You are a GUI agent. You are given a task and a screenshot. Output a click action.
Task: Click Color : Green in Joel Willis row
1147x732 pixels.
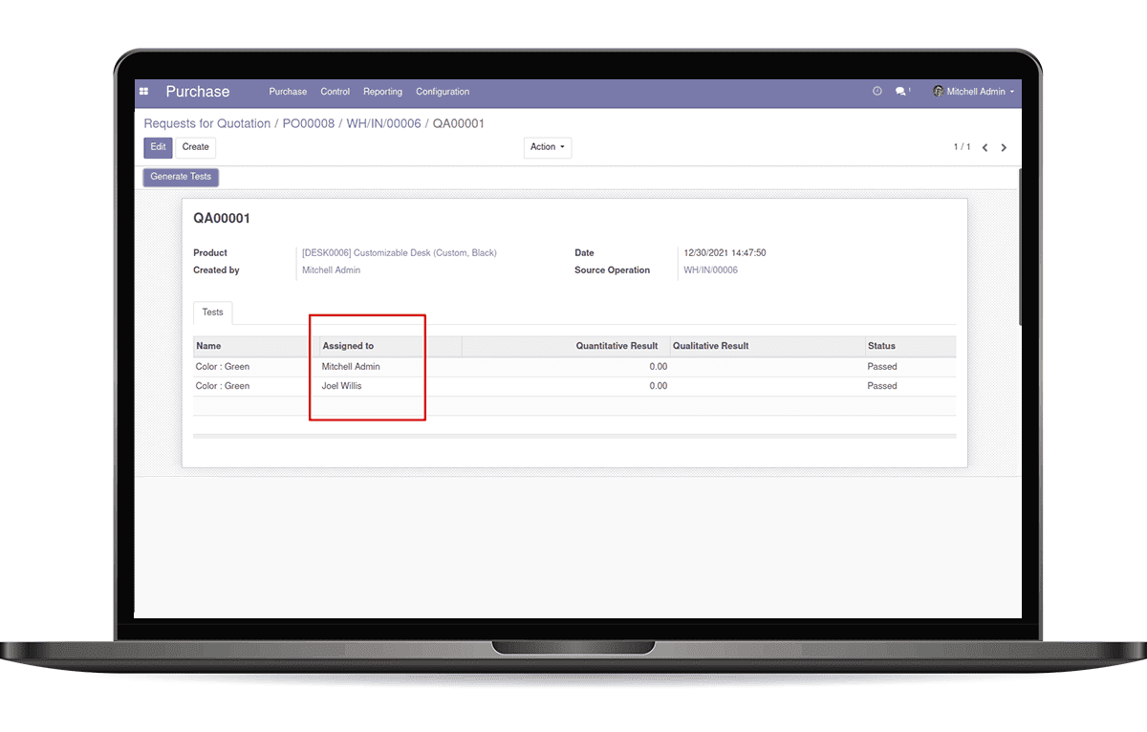pos(223,386)
